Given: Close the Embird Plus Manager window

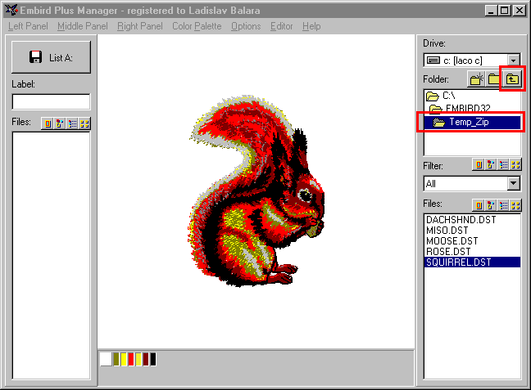Looking at the screenshot, I should [520, 11].
